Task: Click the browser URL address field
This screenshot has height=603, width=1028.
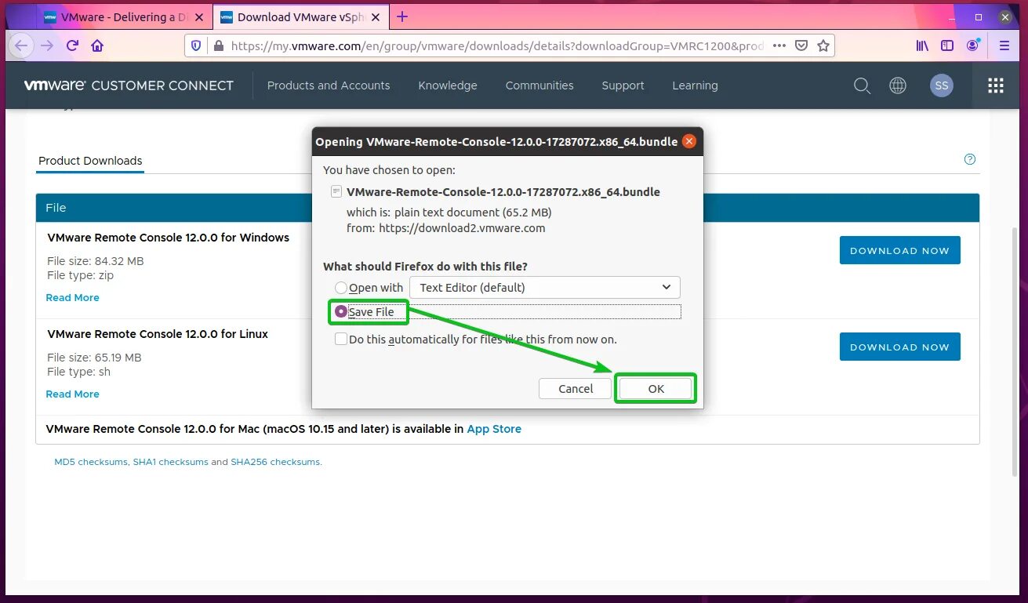Action: (x=497, y=45)
